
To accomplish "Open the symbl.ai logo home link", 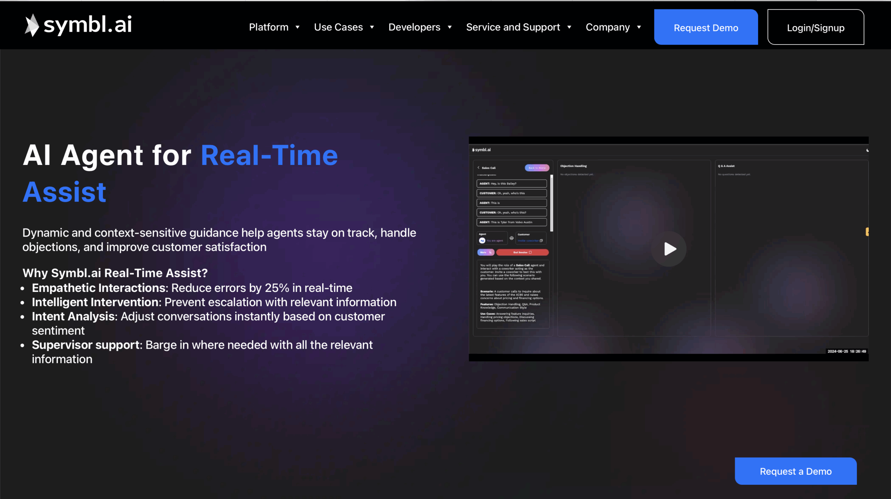I will [x=78, y=25].
